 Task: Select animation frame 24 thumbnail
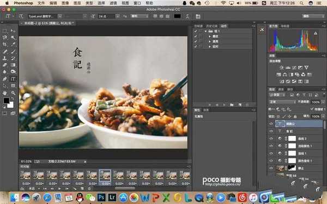158,176
